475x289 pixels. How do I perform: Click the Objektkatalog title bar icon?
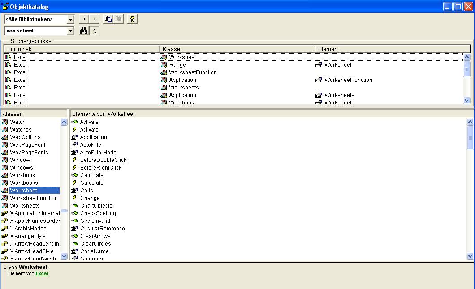coord(5,6)
